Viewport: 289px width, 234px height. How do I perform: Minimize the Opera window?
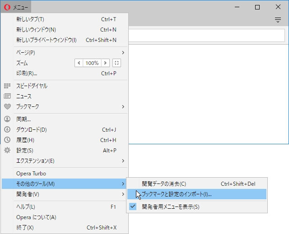[237, 7]
